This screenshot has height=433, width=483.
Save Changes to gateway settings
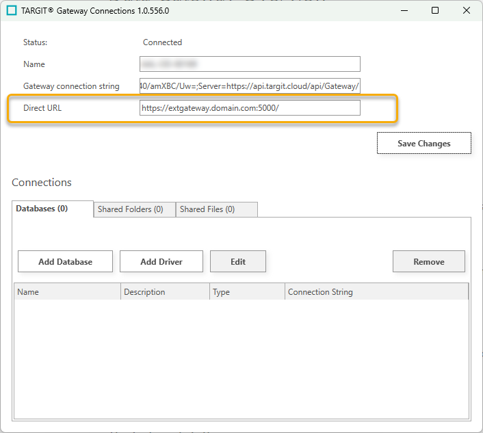point(424,143)
